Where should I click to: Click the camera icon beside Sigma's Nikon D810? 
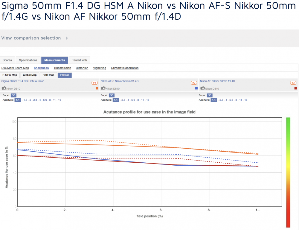pyautogui.click(x=4, y=88)
